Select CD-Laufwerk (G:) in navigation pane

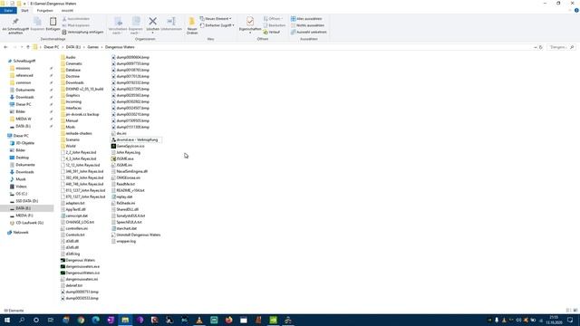(x=30, y=223)
